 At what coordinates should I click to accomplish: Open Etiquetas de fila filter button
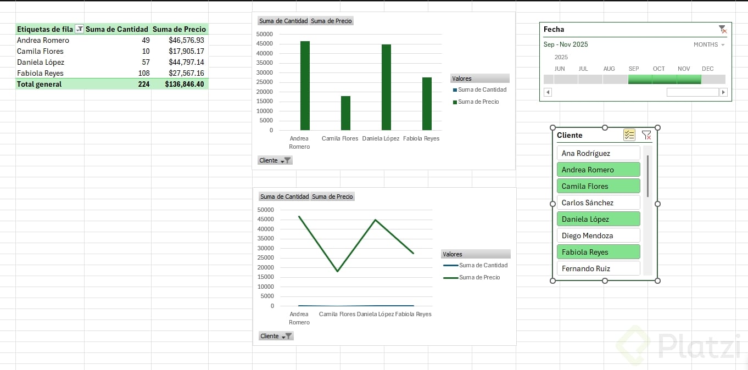[79, 29]
